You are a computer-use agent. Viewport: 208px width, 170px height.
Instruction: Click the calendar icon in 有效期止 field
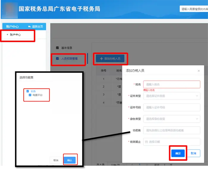146,142
